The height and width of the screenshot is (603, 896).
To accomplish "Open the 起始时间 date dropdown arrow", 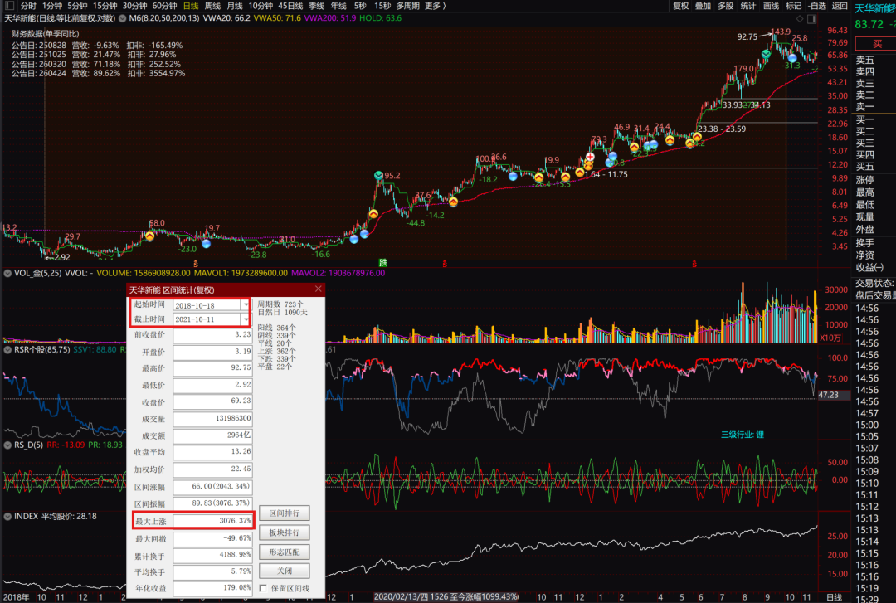I will (246, 304).
